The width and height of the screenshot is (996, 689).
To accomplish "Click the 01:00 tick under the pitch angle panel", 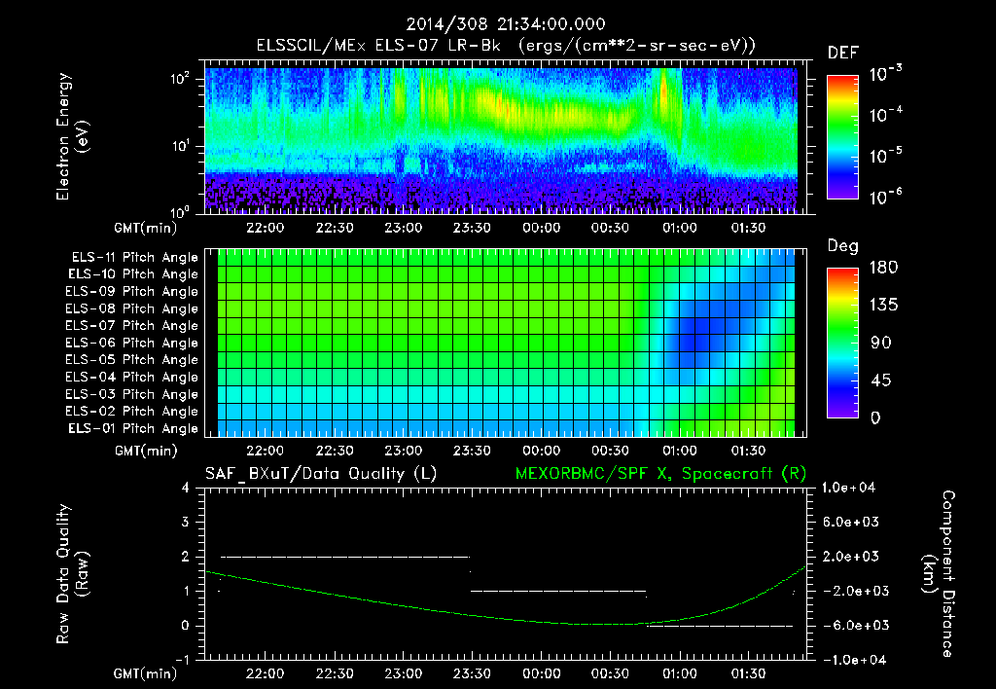I will pyautogui.click(x=680, y=452).
